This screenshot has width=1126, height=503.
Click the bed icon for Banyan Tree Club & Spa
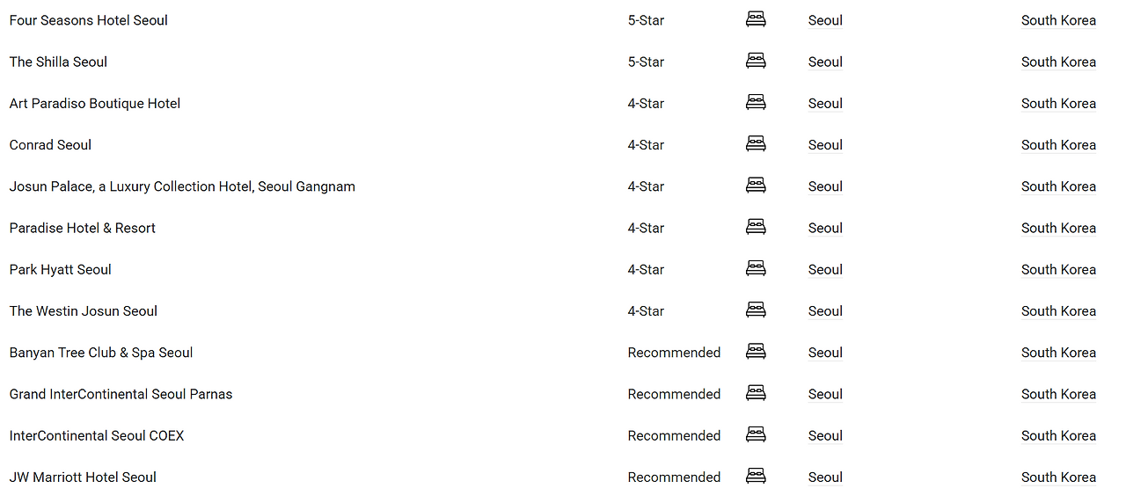pyautogui.click(x=756, y=351)
